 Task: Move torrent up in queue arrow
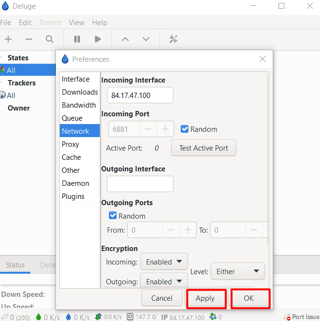[125, 39]
